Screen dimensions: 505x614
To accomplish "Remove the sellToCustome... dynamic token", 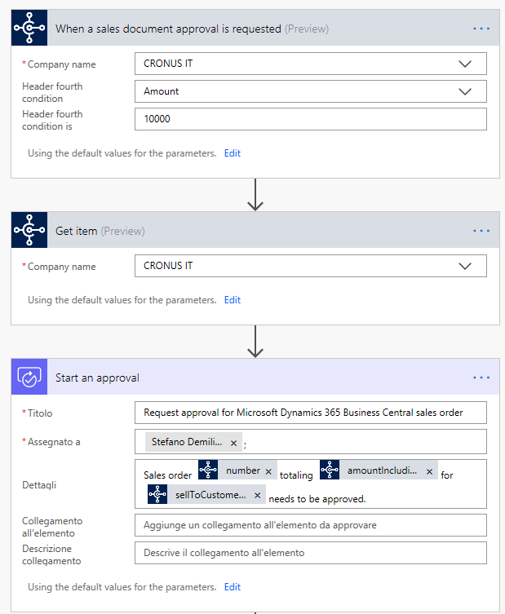I will click(x=258, y=495).
